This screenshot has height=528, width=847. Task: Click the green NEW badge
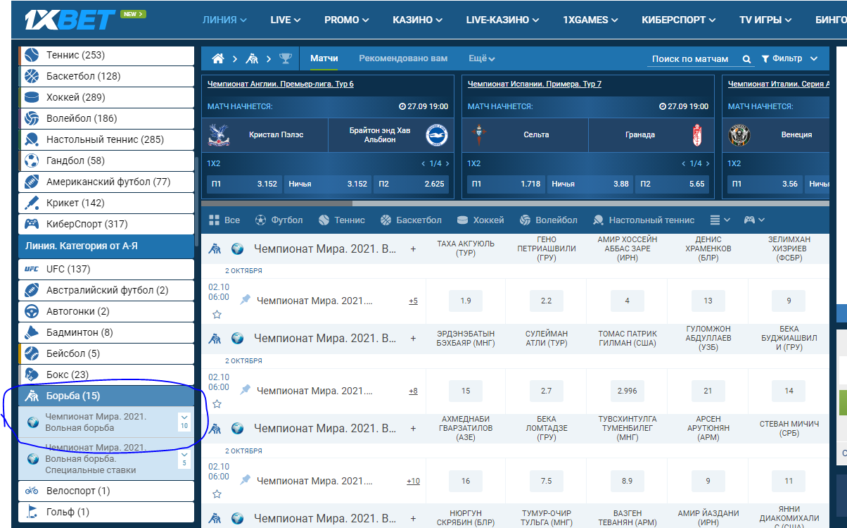click(133, 13)
